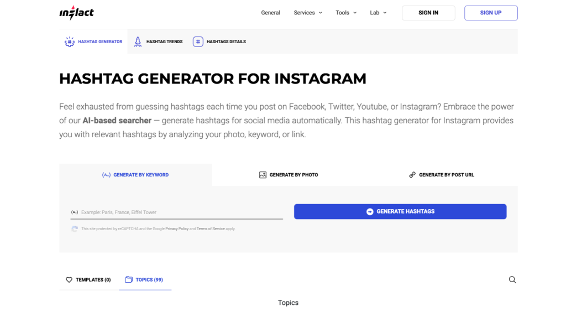566x312 pixels.
Task: Click the "AI-based searcher" bold text
Action: click(x=117, y=121)
